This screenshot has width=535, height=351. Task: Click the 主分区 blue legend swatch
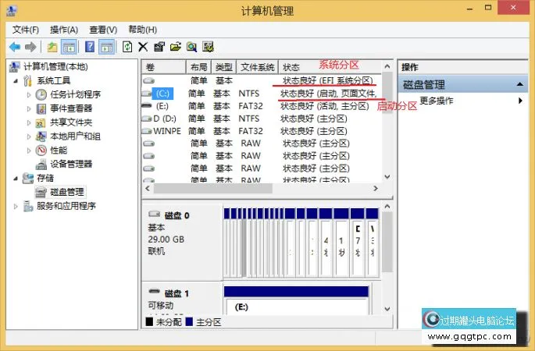tap(189, 321)
